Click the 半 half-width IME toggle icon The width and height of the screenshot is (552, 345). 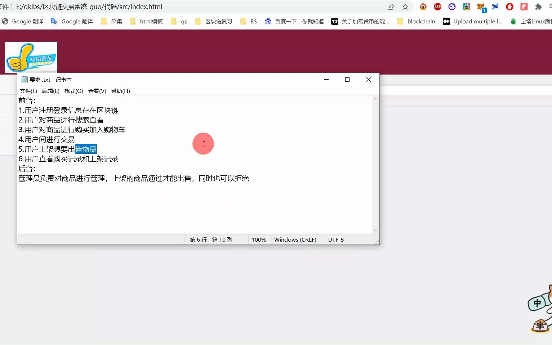tap(540, 326)
